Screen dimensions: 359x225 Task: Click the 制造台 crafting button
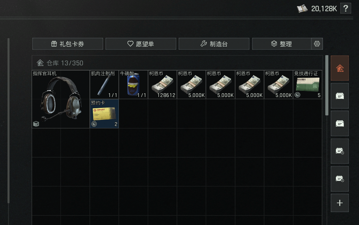pos(214,44)
